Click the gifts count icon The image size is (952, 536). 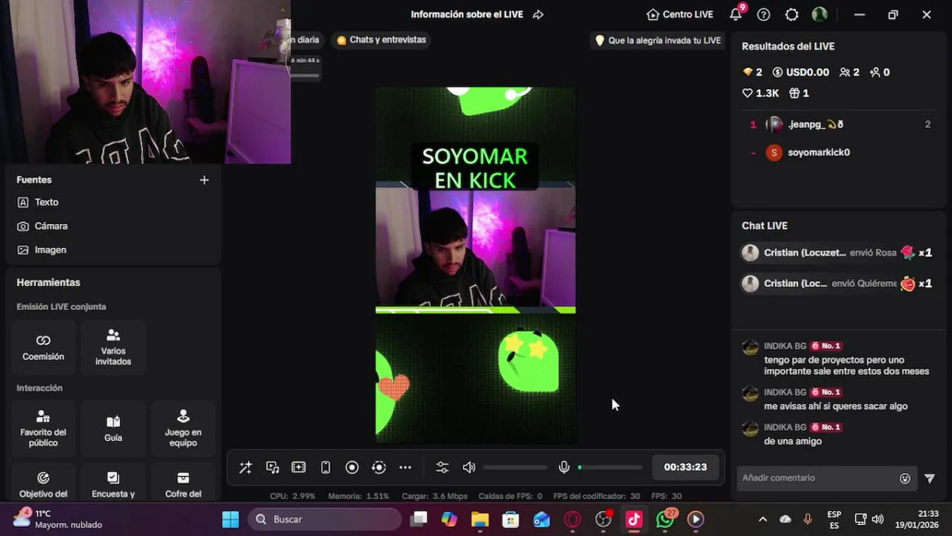point(799,93)
